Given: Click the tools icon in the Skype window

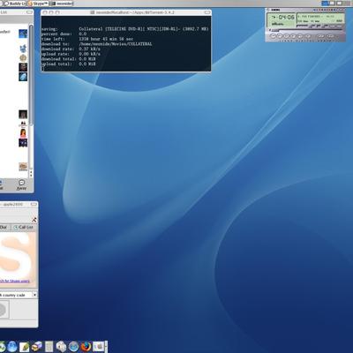Looking at the screenshot, I should [34, 220].
